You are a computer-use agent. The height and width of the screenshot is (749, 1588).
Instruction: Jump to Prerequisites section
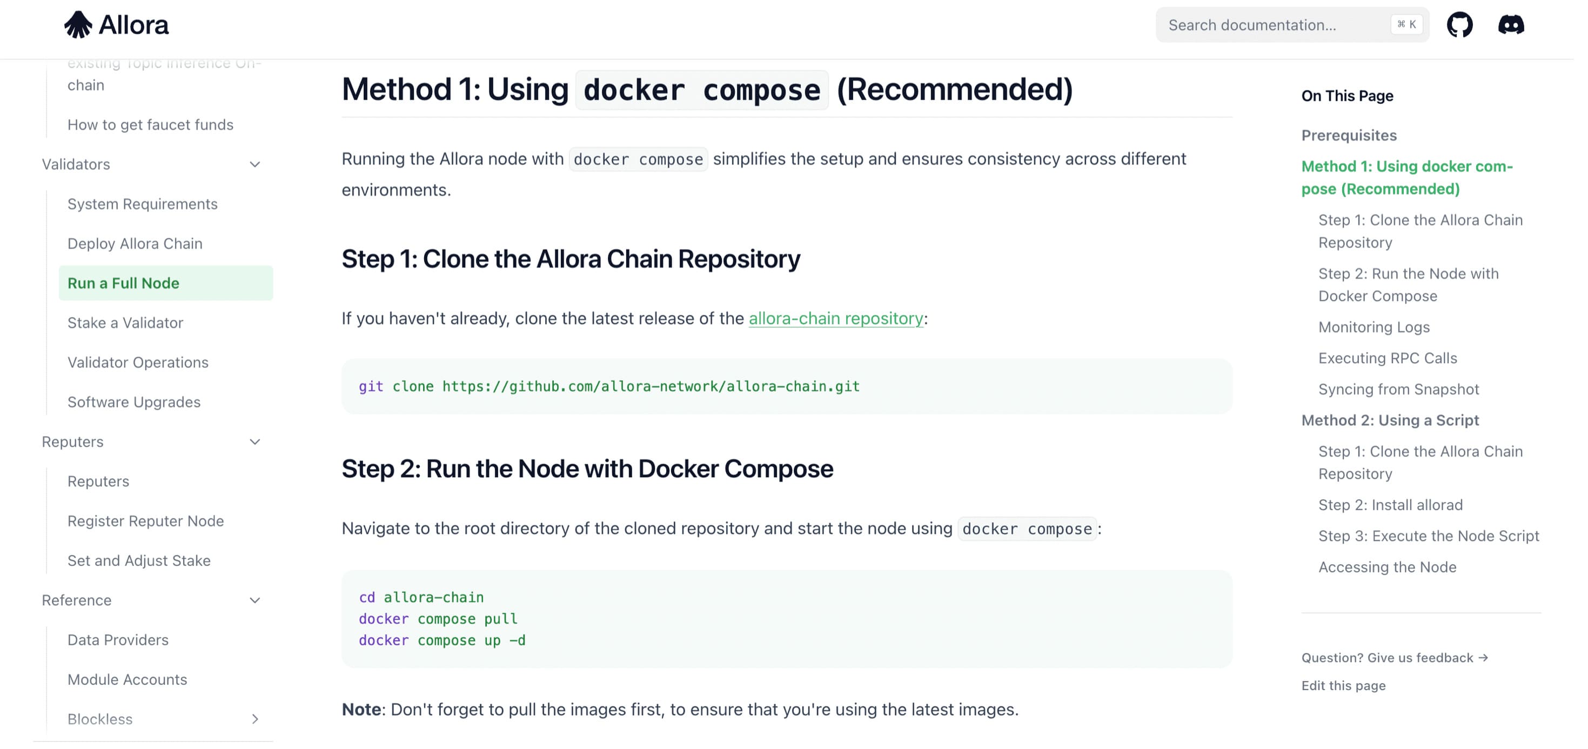click(1349, 135)
